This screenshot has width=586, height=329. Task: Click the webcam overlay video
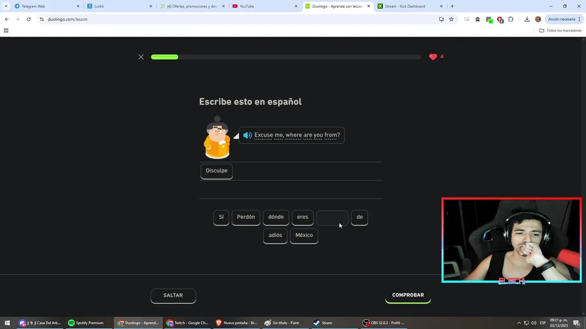(512, 240)
